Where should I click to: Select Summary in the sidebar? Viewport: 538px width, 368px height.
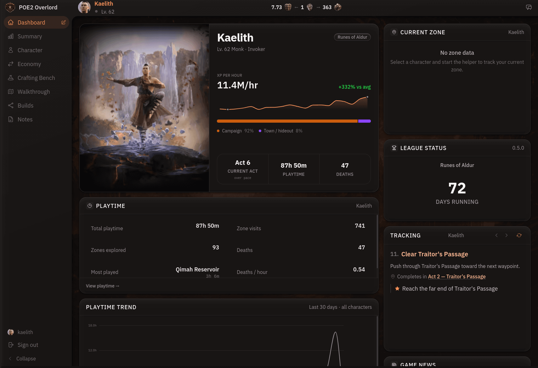tap(37, 36)
